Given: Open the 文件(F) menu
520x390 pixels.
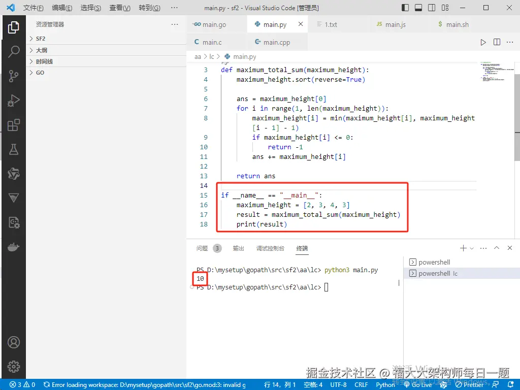Looking at the screenshot, I should (33, 8).
